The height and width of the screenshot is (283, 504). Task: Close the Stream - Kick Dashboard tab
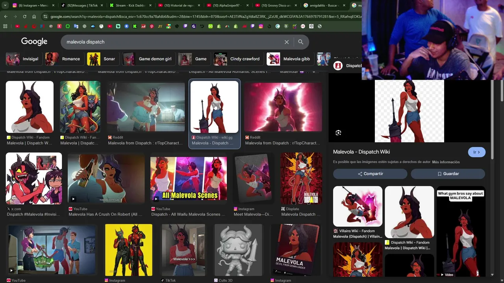pos(150,6)
